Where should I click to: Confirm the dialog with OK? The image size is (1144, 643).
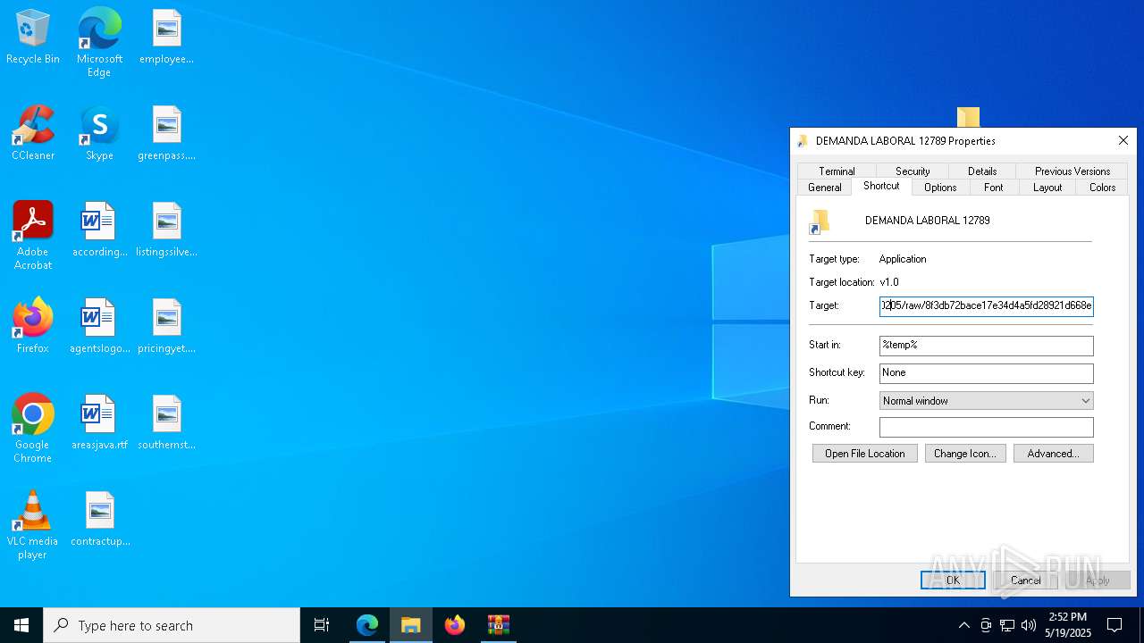click(x=953, y=580)
